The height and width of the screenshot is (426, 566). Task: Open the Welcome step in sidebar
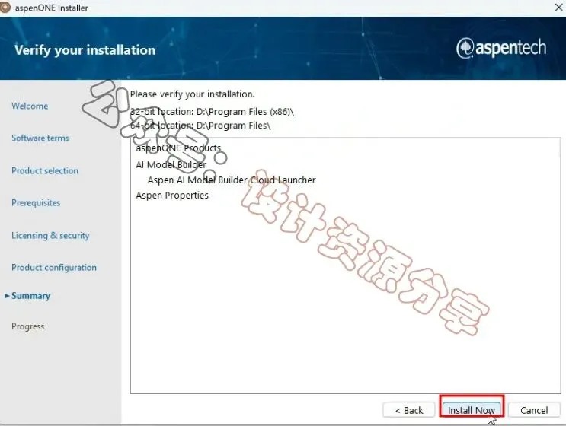(x=30, y=106)
